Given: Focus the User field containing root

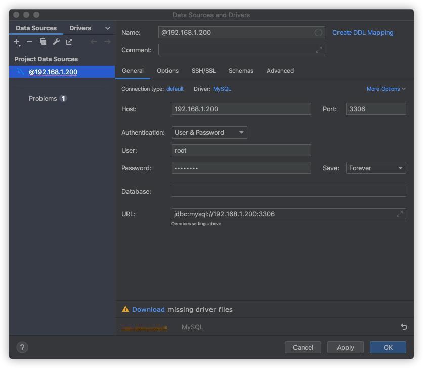Looking at the screenshot, I should 241,150.
